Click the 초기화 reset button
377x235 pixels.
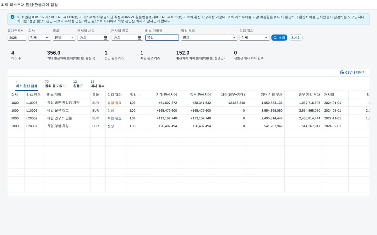296,38
